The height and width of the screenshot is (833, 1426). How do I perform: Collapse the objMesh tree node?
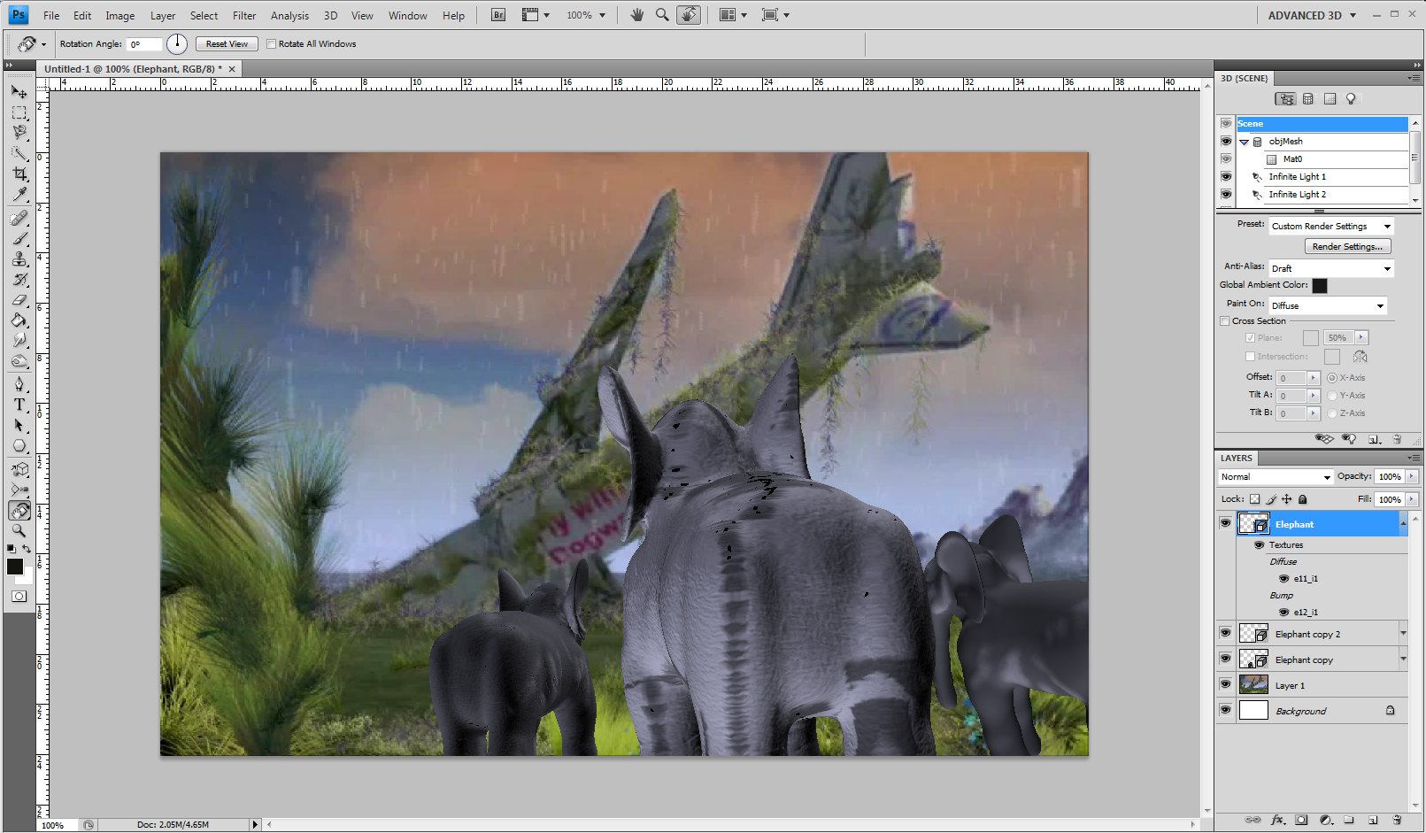point(1244,142)
